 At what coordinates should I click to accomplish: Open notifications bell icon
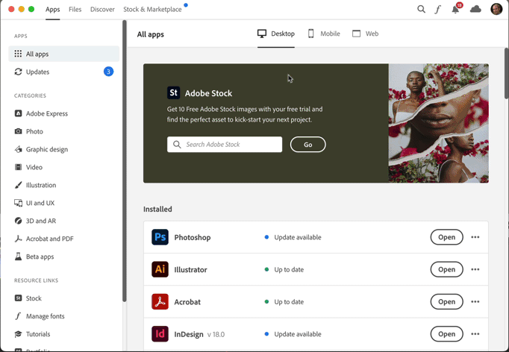coord(455,10)
